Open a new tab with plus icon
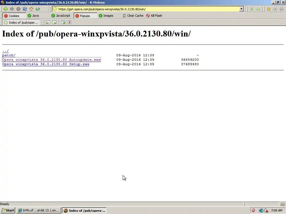Screen dimensions: 286x214 pos(63,22)
